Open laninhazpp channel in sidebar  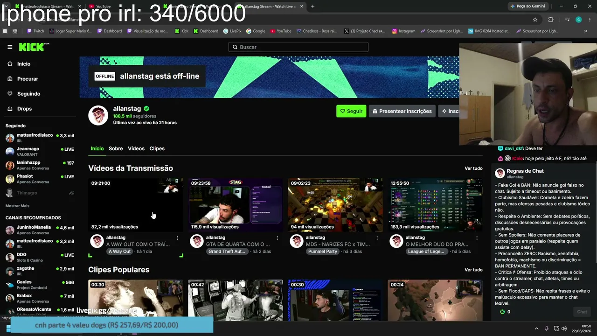(40, 165)
